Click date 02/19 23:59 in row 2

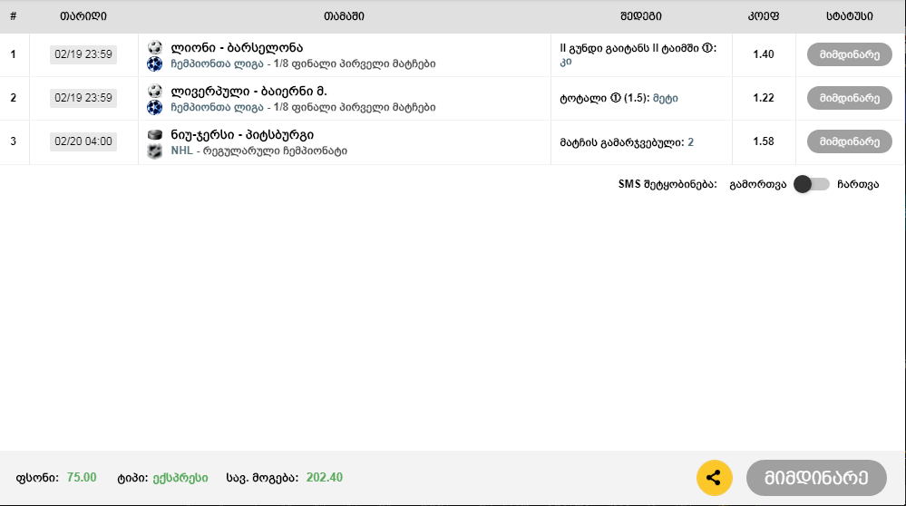click(x=83, y=98)
